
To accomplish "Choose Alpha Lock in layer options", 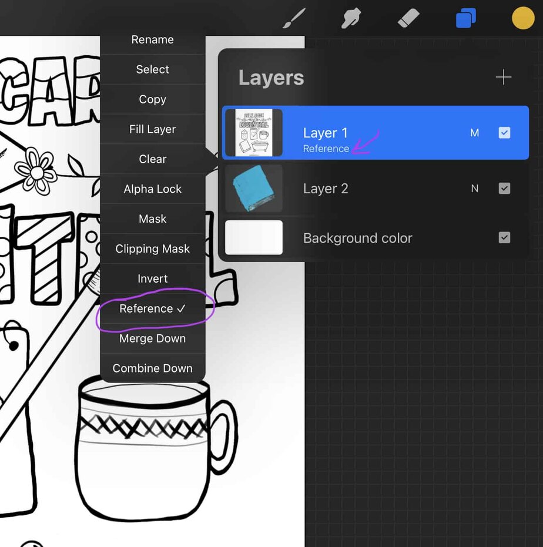I will click(x=152, y=189).
